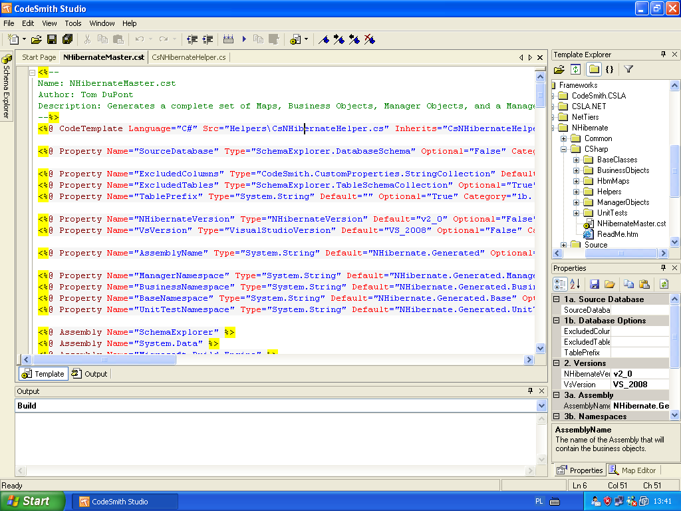The image size is (681, 511).
Task: Decrease indent of the selected lines
Action: tap(192, 39)
